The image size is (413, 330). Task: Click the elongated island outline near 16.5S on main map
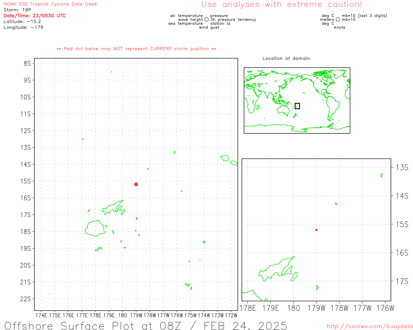click(113, 207)
